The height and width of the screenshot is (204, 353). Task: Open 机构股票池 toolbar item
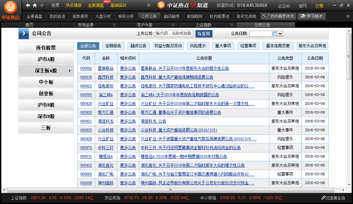click(219, 16)
